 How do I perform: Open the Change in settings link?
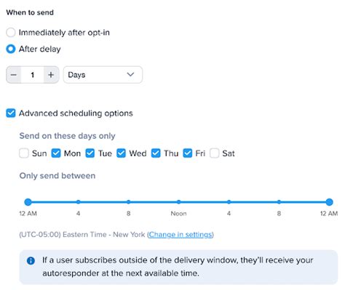[x=181, y=235]
